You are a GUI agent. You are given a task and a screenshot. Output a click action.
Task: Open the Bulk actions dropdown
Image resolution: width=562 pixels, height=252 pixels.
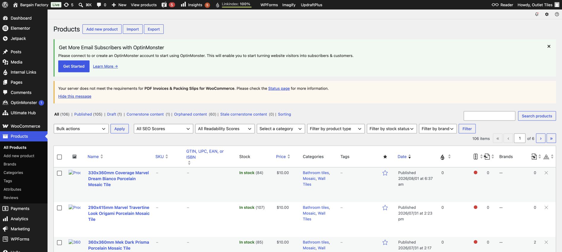click(81, 129)
